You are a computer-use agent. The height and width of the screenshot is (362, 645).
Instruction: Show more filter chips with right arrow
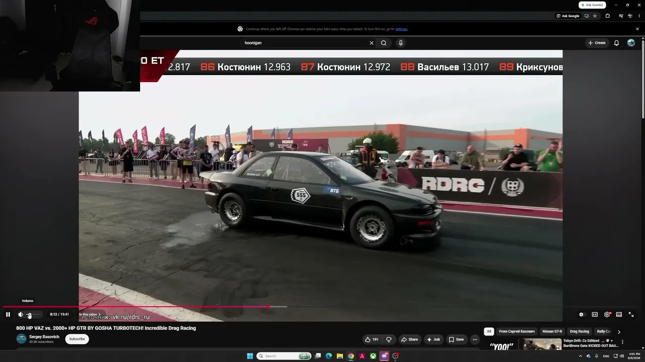[619, 332]
